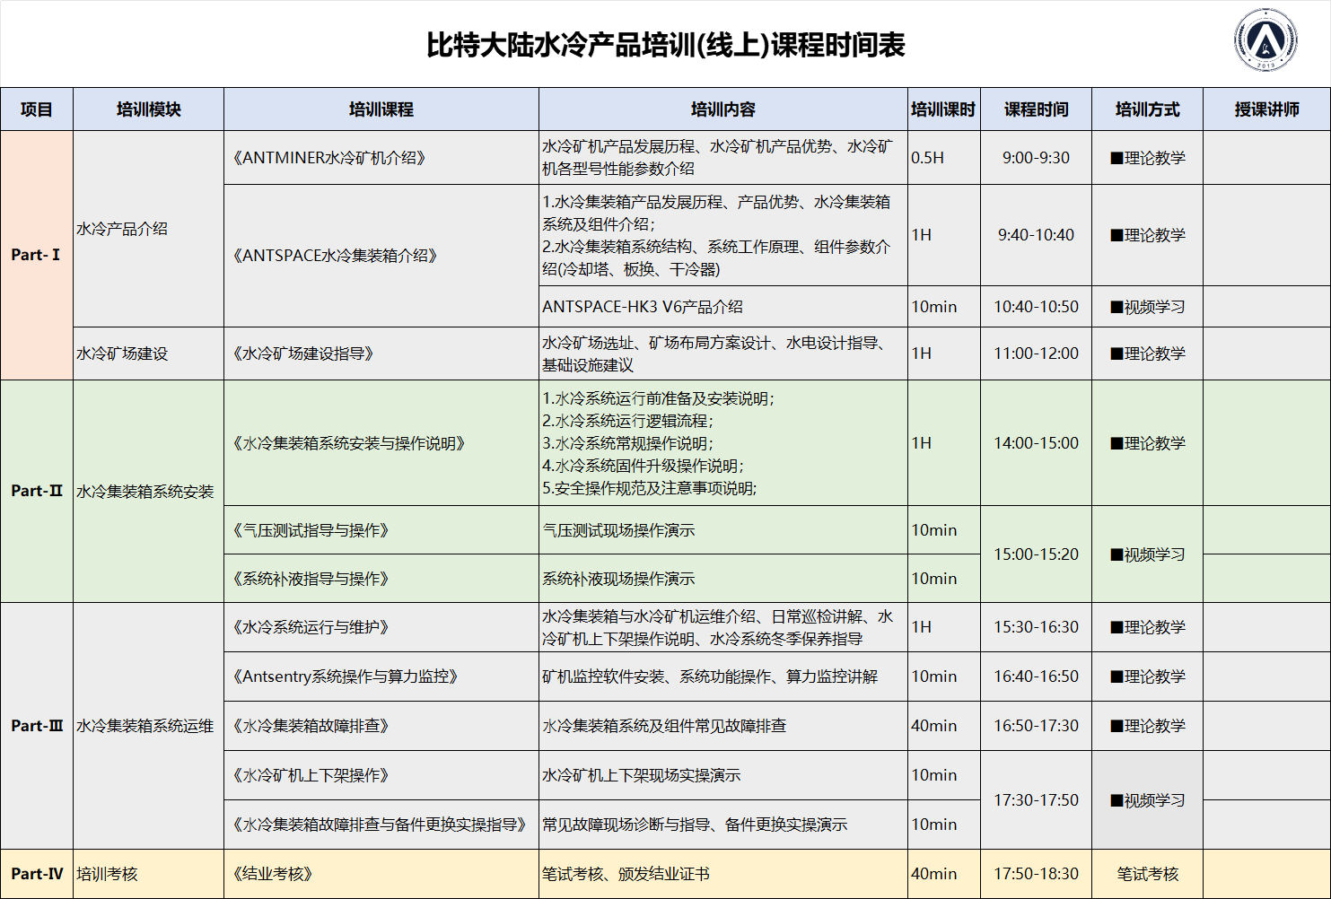Click the 矿机监控软件安装 content cell
The height and width of the screenshot is (899, 1331).
click(x=723, y=676)
